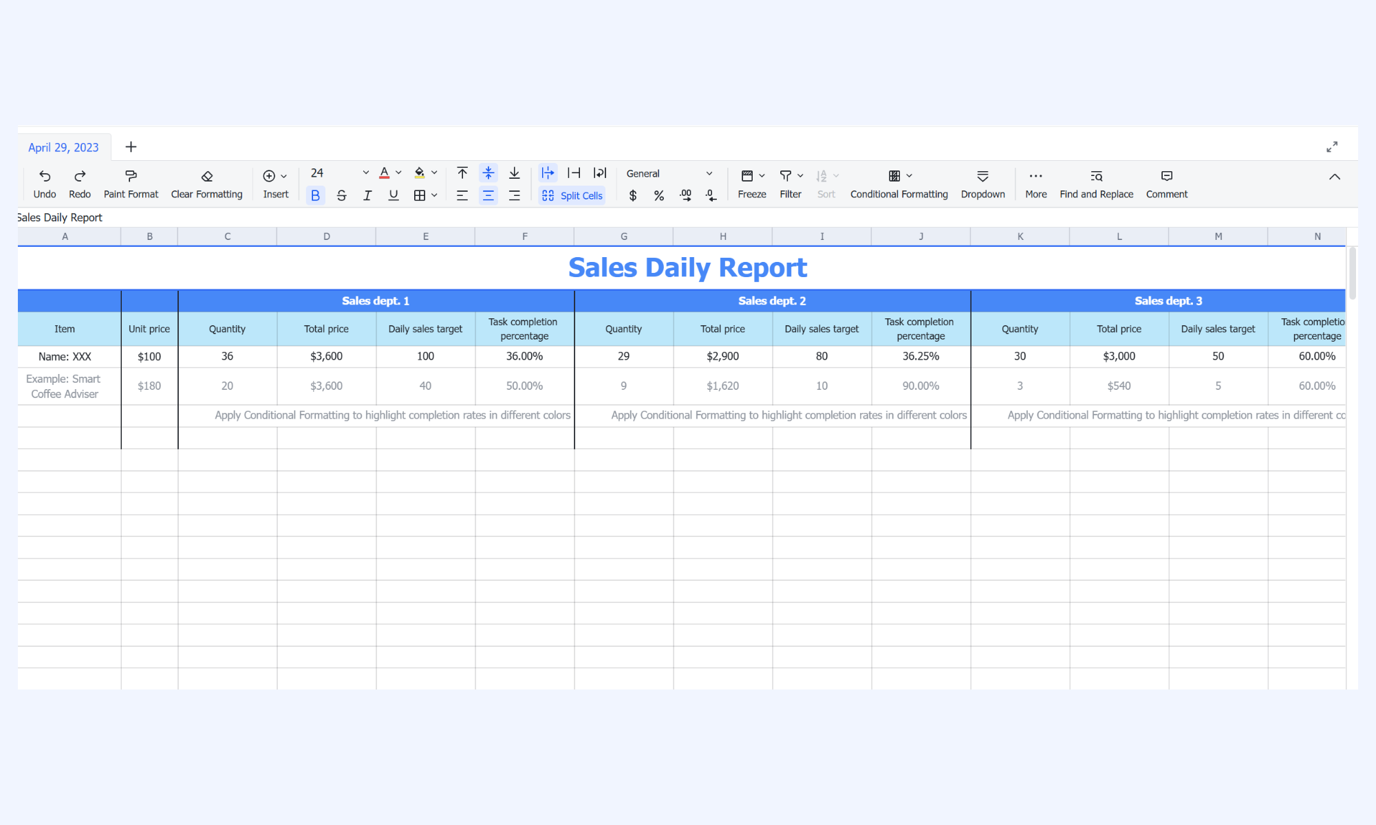Align text to vertical middle
Screen dimensions: 1376x825
click(x=488, y=173)
